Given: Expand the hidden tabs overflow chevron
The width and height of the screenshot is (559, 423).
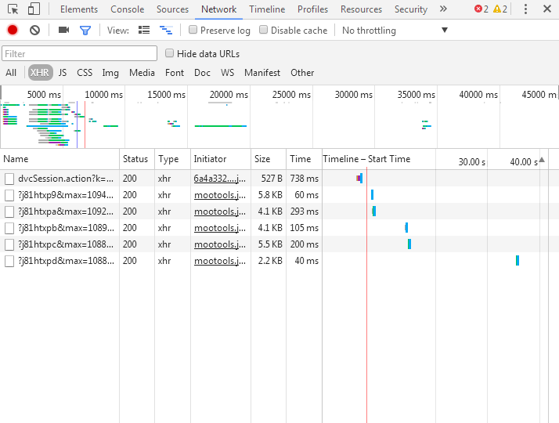Looking at the screenshot, I should [x=443, y=9].
